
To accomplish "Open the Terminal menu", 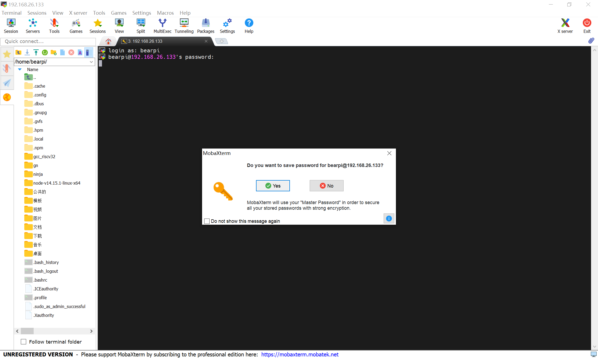I will pyautogui.click(x=11, y=13).
